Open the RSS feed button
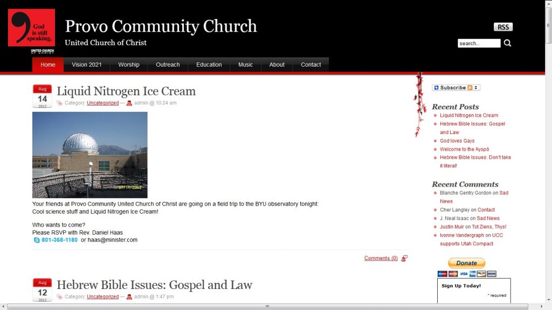The height and width of the screenshot is (310, 552). [503, 27]
